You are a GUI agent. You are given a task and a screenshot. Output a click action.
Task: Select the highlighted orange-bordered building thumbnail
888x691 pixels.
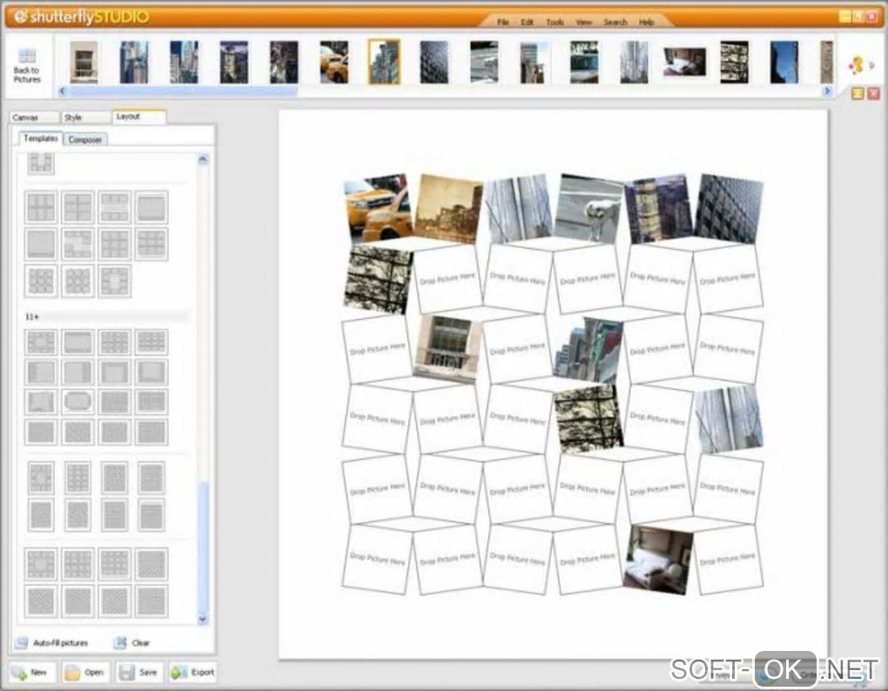click(x=384, y=62)
